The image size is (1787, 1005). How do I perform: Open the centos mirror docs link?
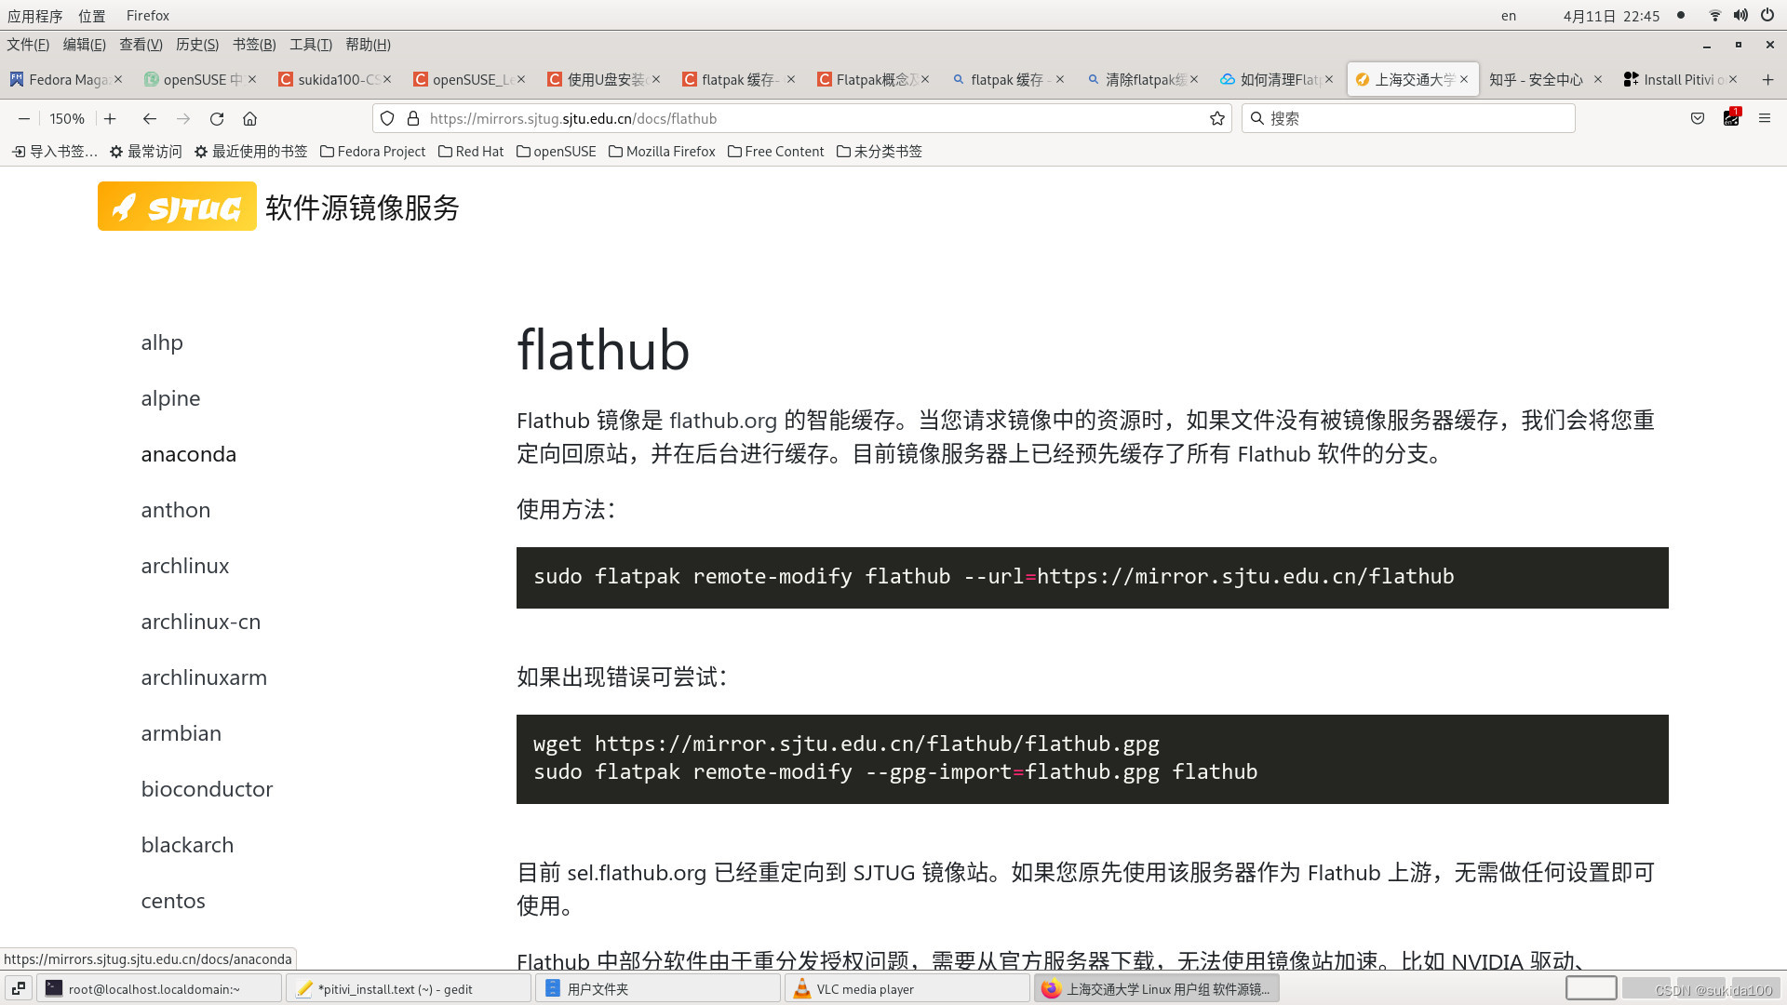[x=173, y=901]
